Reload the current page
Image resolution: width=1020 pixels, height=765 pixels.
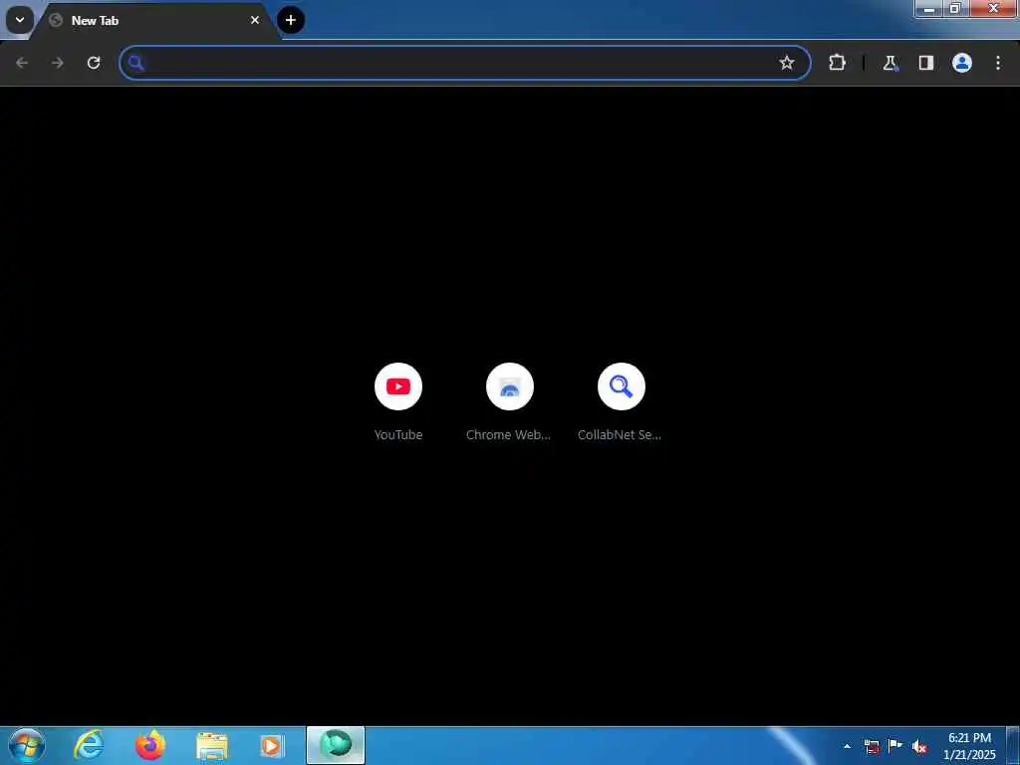[94, 63]
